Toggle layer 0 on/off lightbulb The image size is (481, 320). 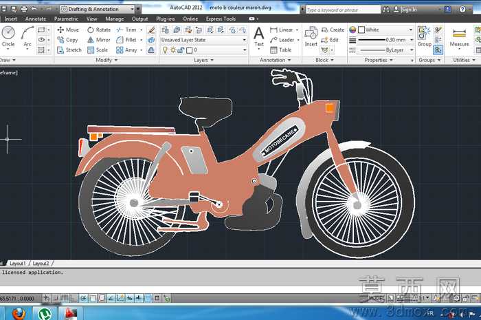165,50
